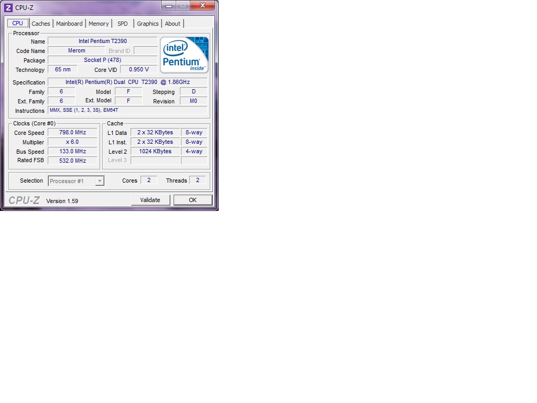The image size is (537, 403).
Task: Click the Threads value '2'
Action: tap(198, 180)
